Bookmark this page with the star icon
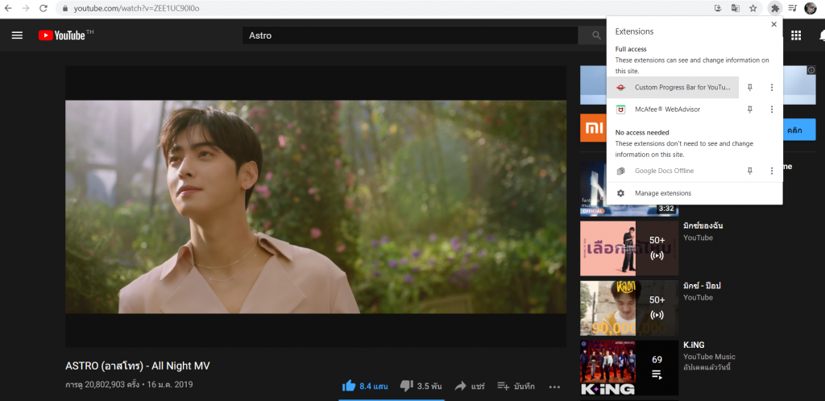This screenshot has height=401, width=825. [x=753, y=8]
